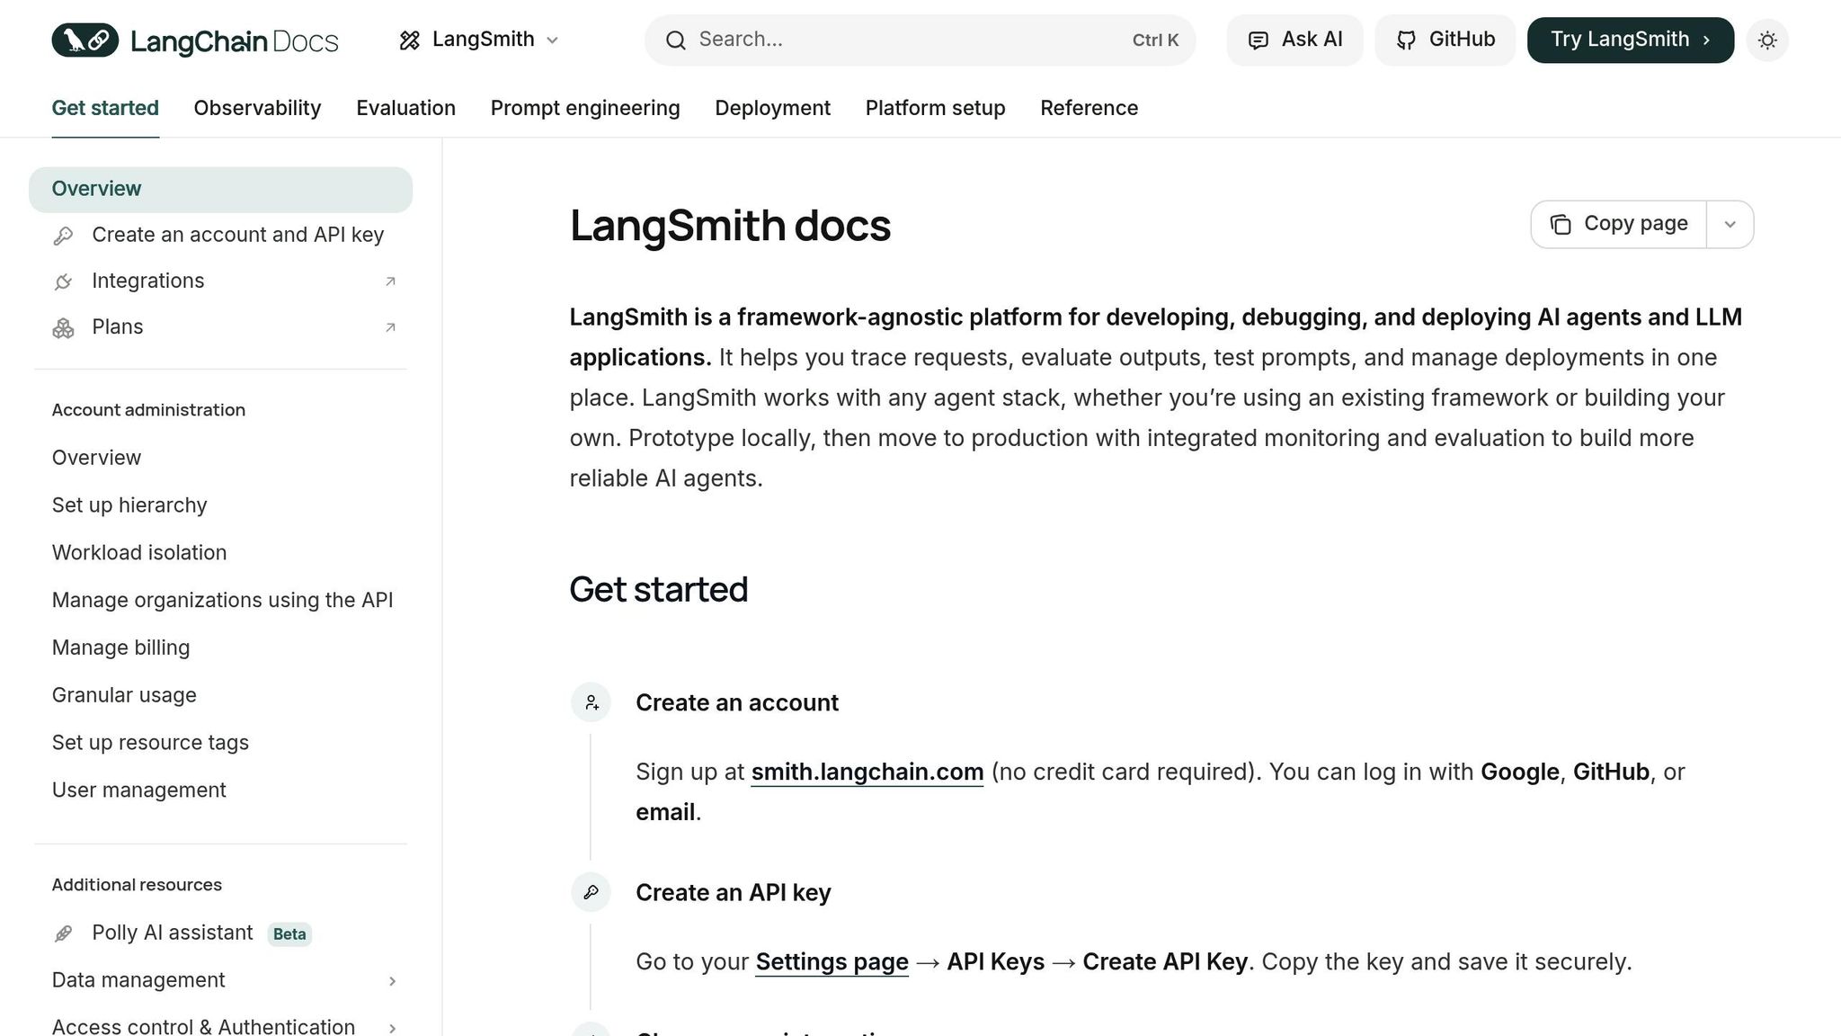Click the Plans icon in the sidebar

[63, 327]
